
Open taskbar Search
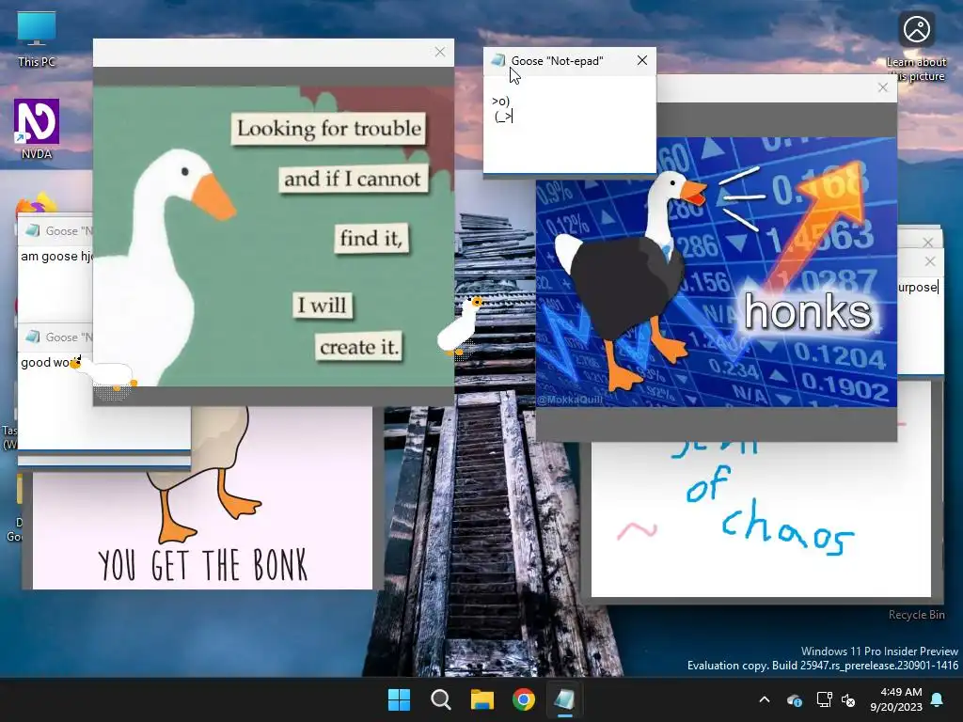(440, 699)
